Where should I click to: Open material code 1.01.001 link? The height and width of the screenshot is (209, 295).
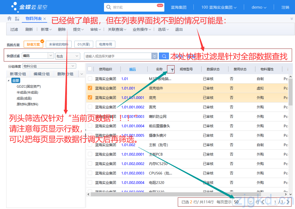click(128, 88)
